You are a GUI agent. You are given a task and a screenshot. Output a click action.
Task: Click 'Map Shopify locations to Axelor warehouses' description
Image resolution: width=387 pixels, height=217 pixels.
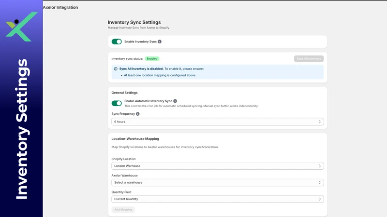(x=165, y=147)
